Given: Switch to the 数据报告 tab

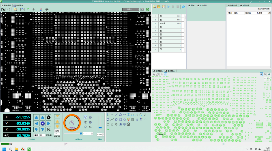Looking at the screenshot, I should pos(18,6).
